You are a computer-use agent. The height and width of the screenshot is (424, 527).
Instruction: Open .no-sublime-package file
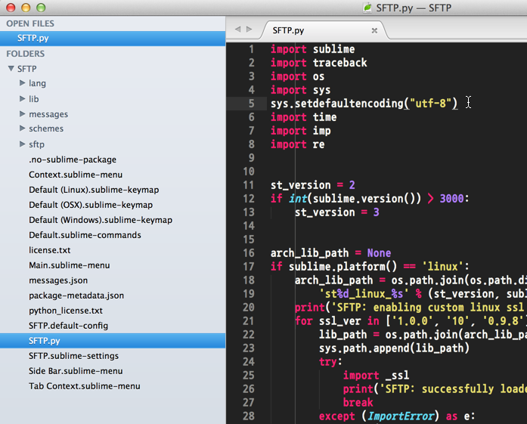73,159
